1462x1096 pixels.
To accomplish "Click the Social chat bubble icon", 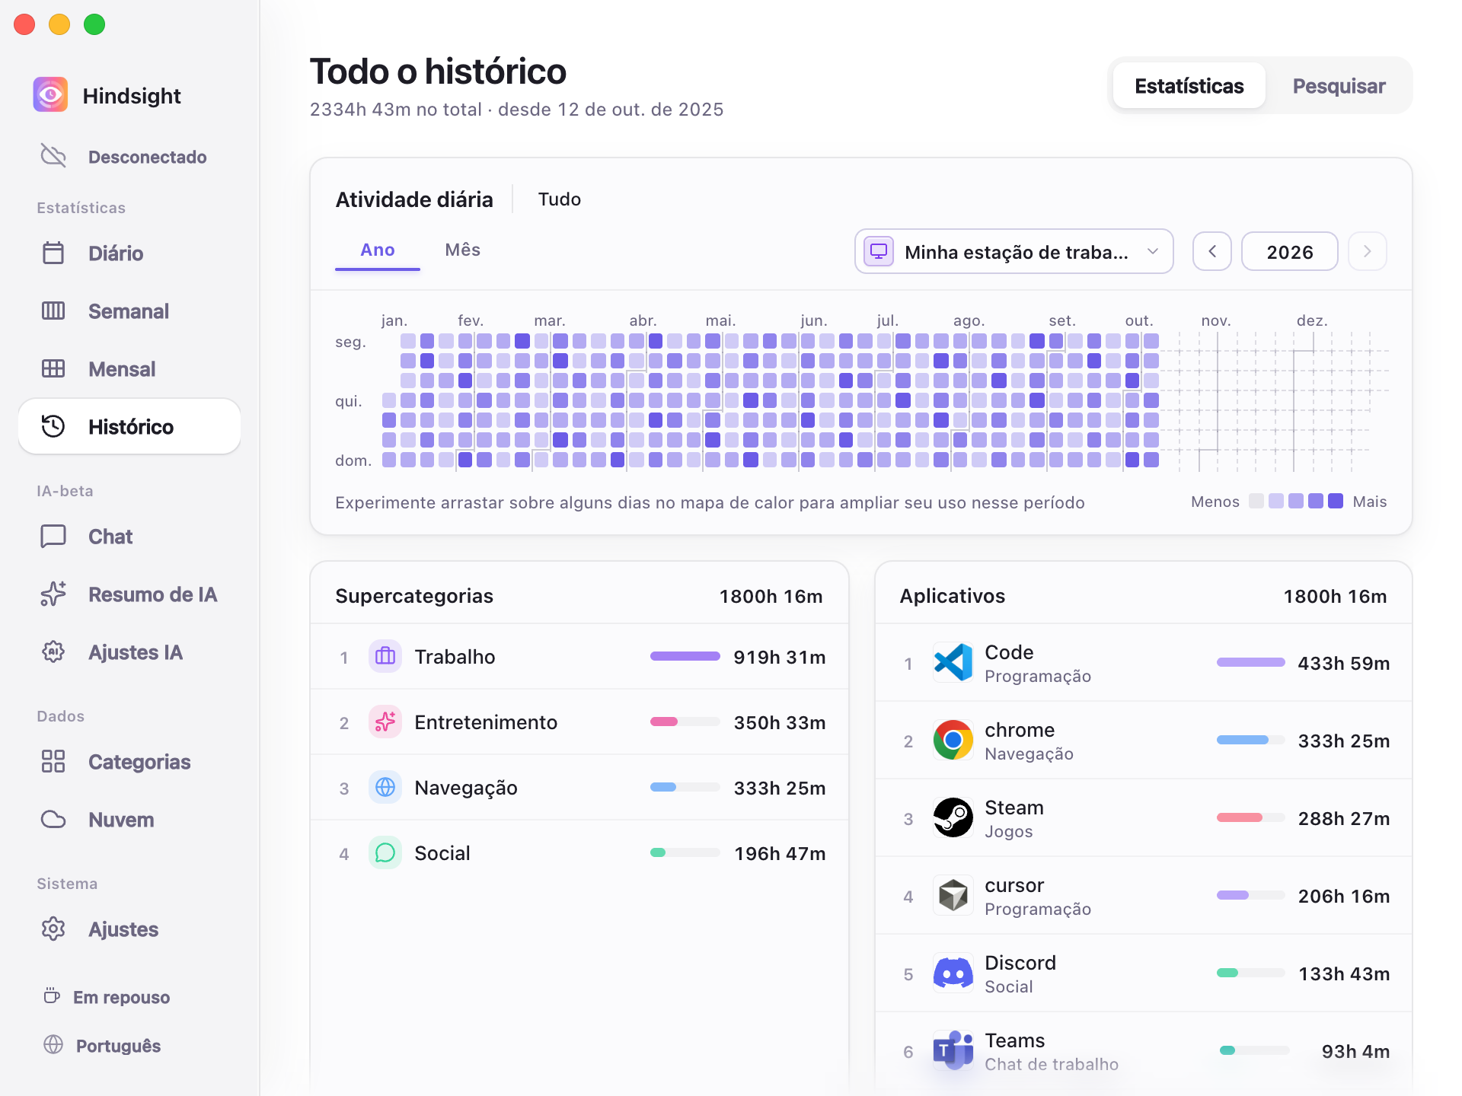I will click(385, 852).
